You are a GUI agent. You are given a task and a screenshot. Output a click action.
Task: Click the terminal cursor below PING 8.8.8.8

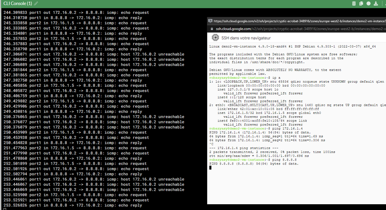pos(210,168)
